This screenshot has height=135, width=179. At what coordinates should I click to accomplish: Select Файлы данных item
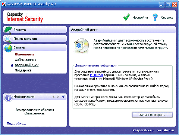tap(25, 60)
